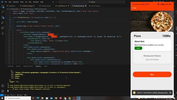177x100 pixels.
Task: Launch Microsoft Edge from the taskbar
Action: pos(38,98)
